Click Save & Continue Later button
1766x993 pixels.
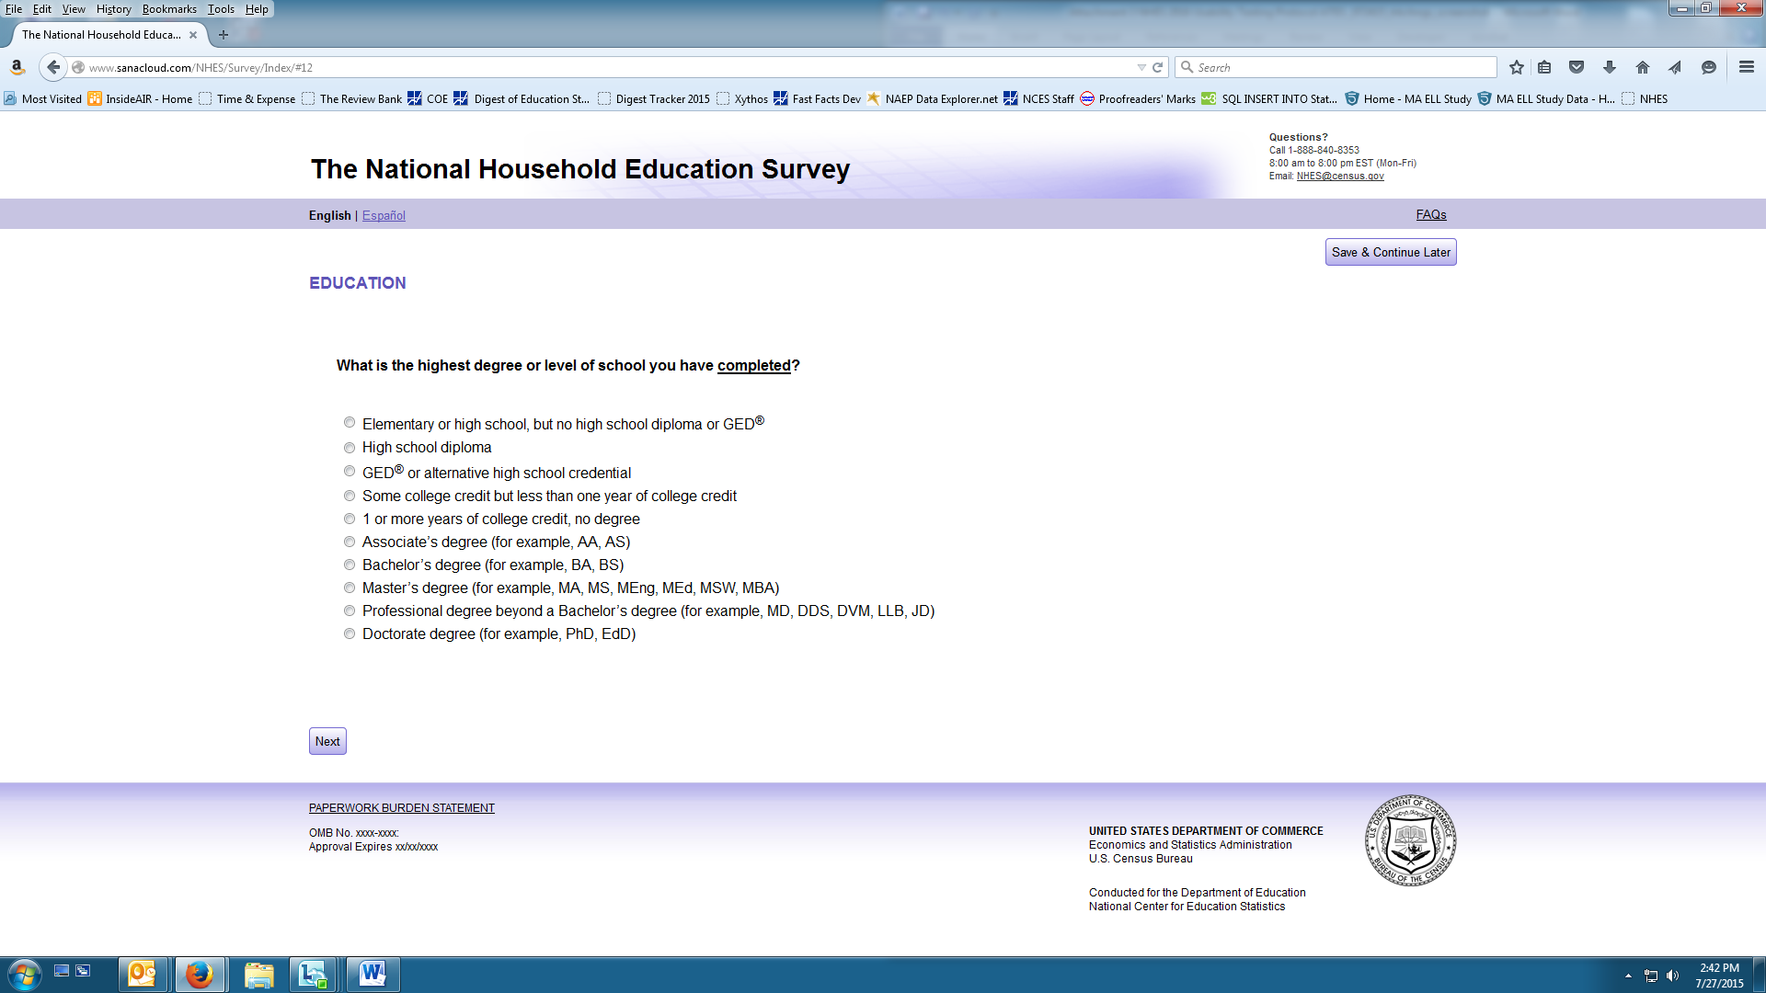point(1391,252)
